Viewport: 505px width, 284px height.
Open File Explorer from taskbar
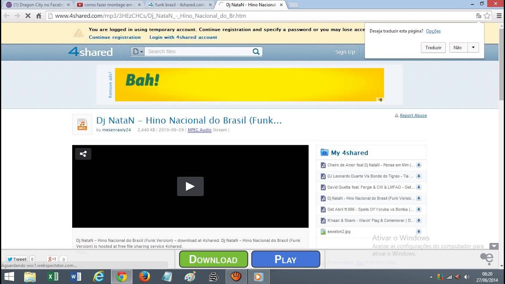tap(30, 277)
